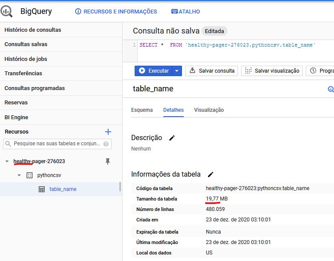Click row count 480.059
This screenshot has width=334, height=261.
[x=215, y=209]
